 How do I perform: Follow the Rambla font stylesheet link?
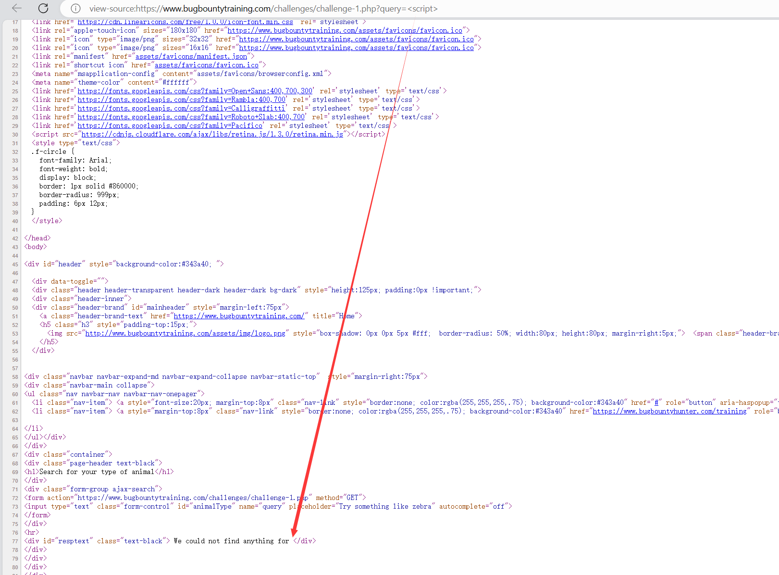pos(181,100)
